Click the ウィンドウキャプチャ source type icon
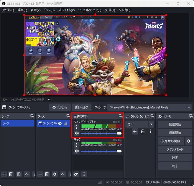The width and height of the screenshot is (194, 186). click(x=40, y=123)
